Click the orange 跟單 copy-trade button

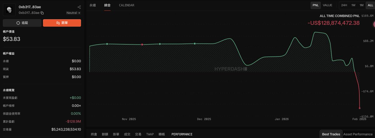62,23
